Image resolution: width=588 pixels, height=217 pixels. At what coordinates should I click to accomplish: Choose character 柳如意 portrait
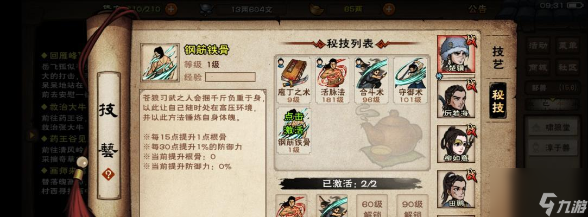[x=456, y=144]
